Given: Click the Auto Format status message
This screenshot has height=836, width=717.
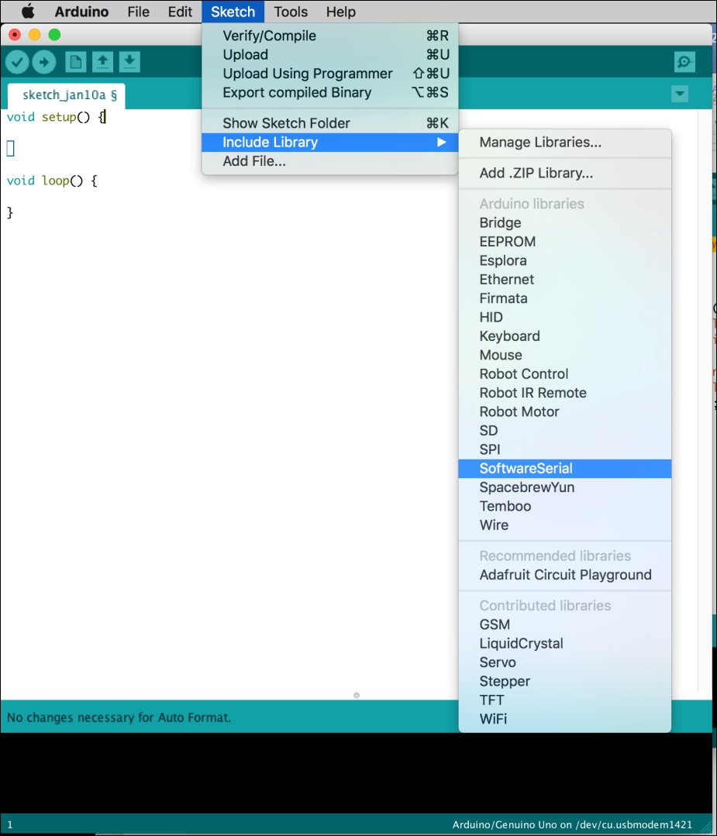Looking at the screenshot, I should point(119,717).
